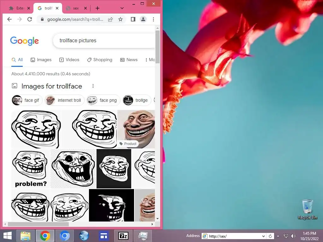This screenshot has width=323, height=242.
Task: Open the blue window app on taskbar
Action: [x=103, y=236]
